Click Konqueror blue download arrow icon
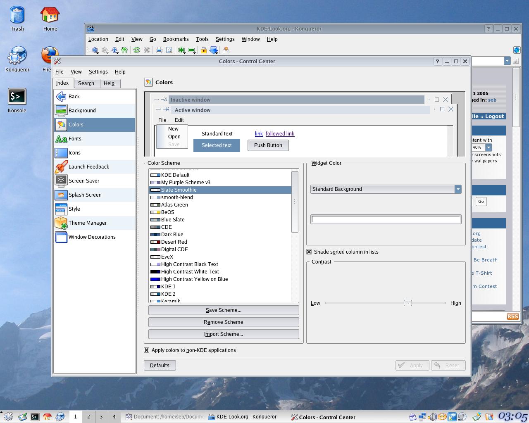Viewport: 529px width, 423px height. [x=214, y=50]
